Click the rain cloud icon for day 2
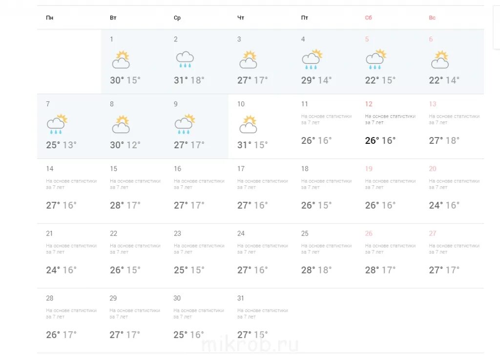Viewport: 500px width, 355px height. tap(185, 59)
